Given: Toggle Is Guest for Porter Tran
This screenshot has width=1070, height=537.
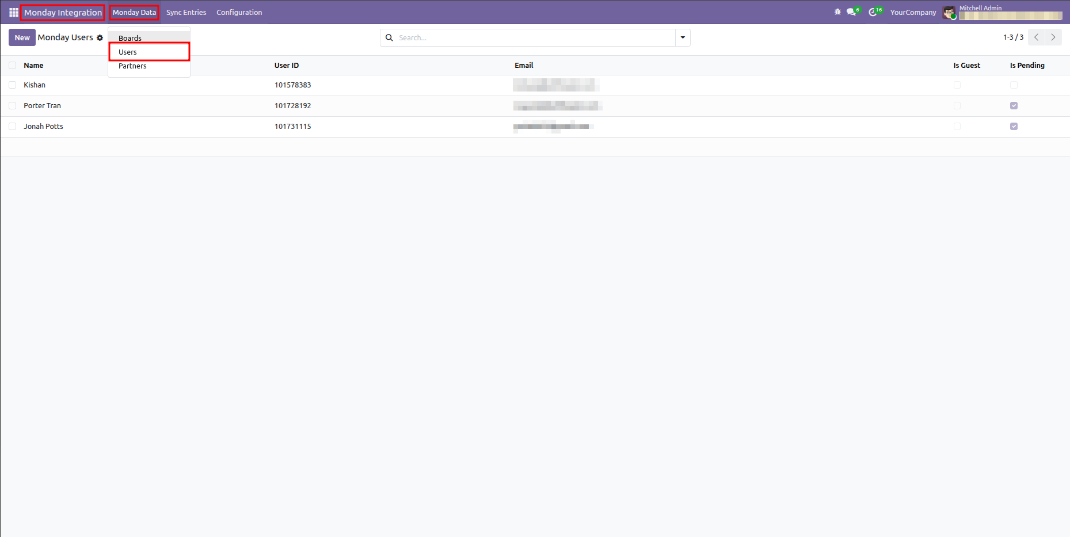Looking at the screenshot, I should 957,106.
